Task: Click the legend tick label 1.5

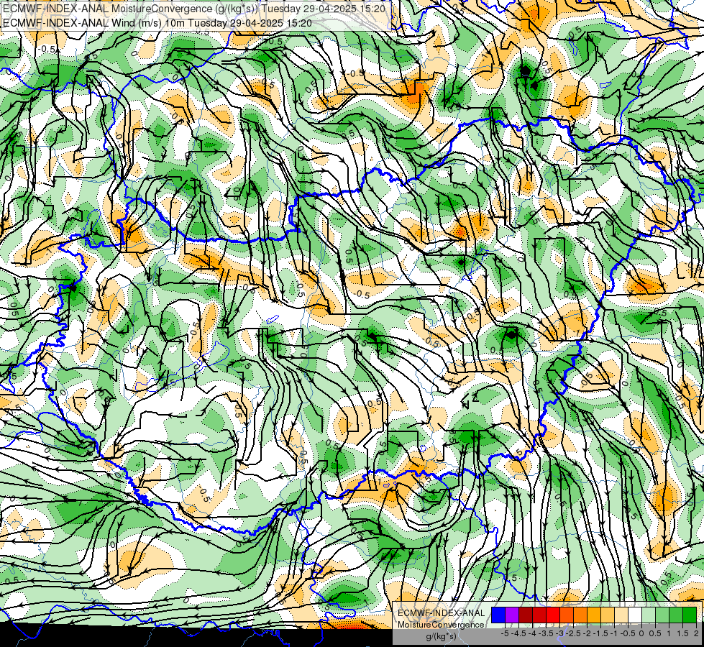Action: (x=682, y=633)
